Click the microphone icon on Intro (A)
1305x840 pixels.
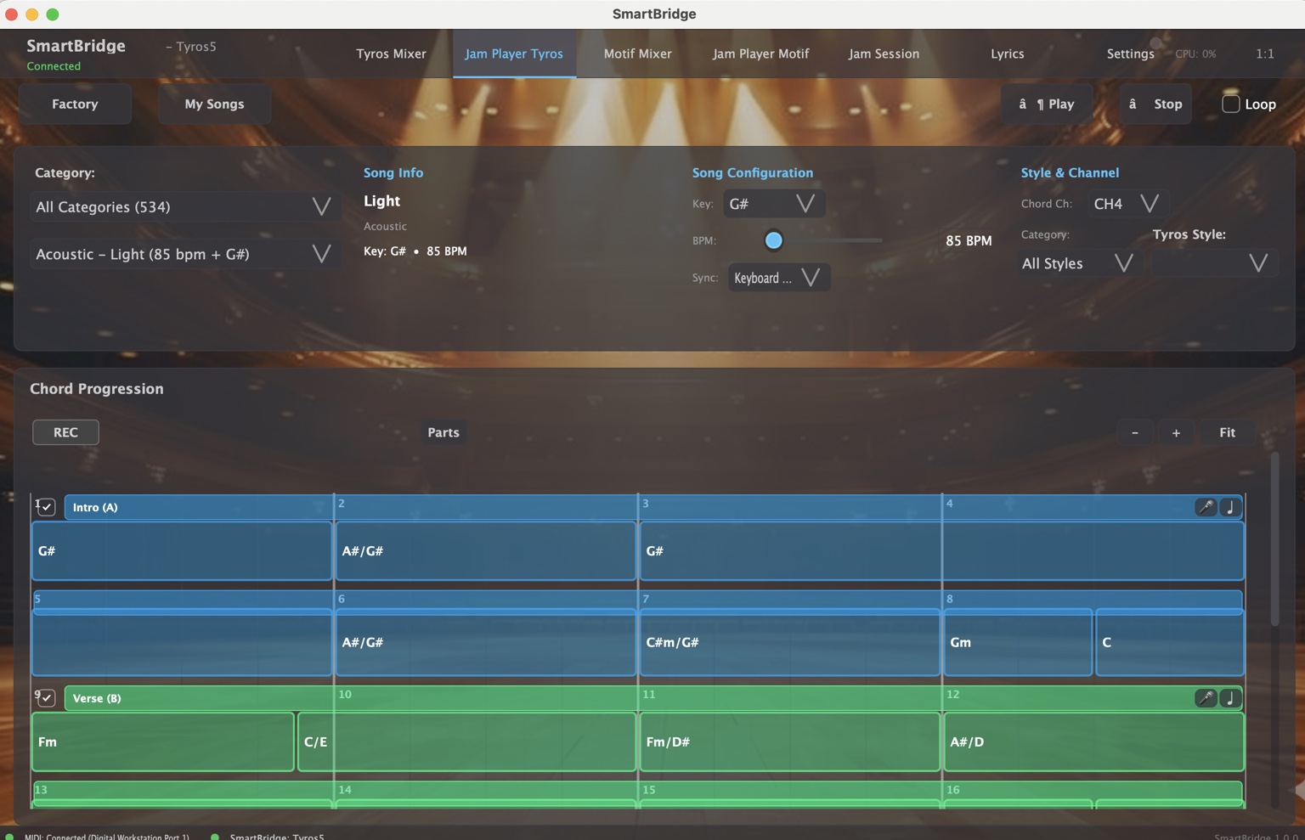1205,507
